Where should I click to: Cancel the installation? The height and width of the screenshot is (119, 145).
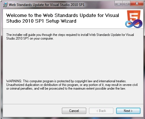click(x=74, y=111)
